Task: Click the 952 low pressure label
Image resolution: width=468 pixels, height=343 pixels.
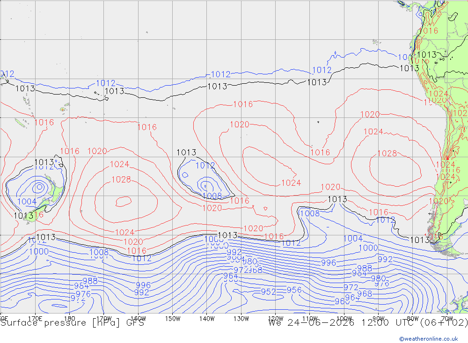Action: coord(268,292)
